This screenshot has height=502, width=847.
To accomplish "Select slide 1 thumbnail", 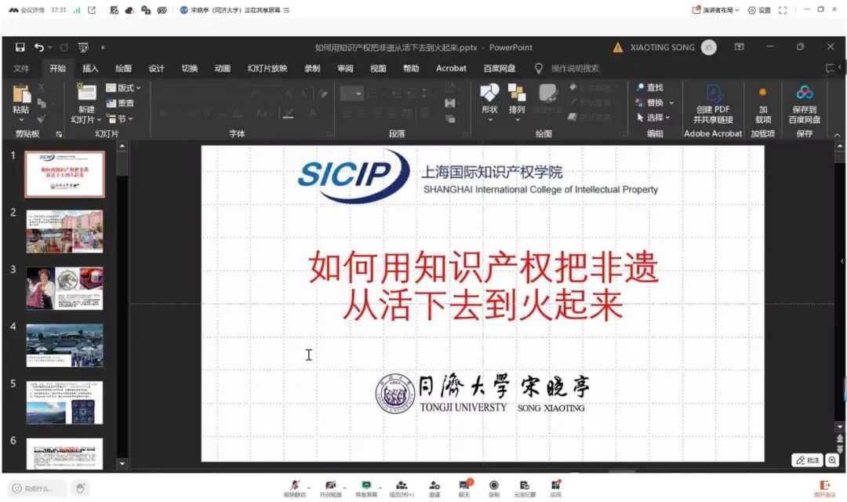I will tap(64, 174).
